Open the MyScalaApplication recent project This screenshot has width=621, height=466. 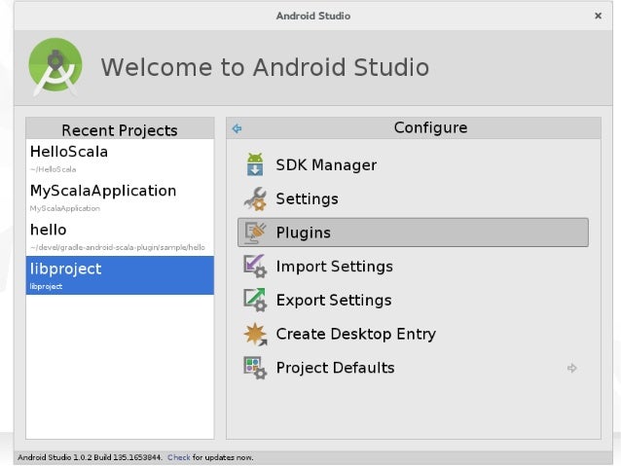120,197
